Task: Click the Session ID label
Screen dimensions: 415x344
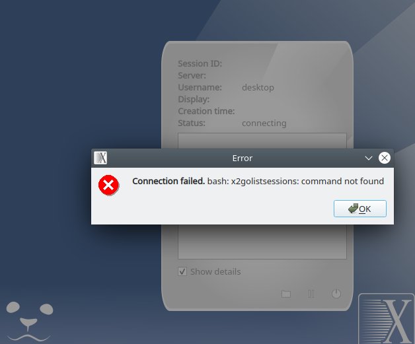Action: coord(200,64)
